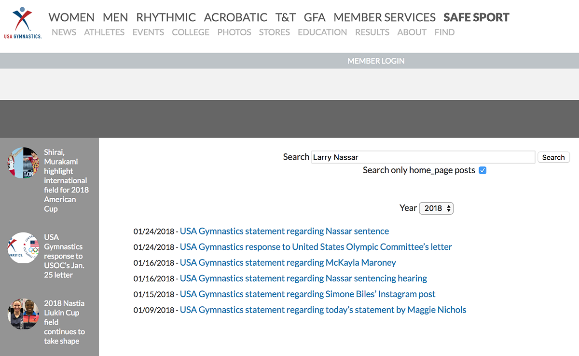This screenshot has height=356, width=579.
Task: Open statement regarding Nassar sentence
Action: [x=284, y=231]
